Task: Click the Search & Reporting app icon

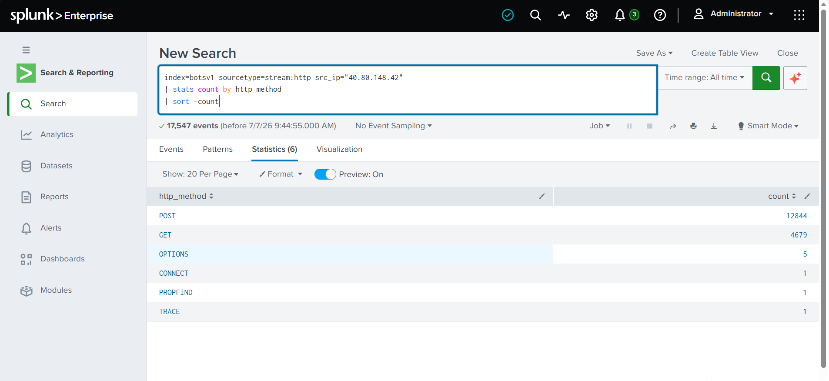Action: coord(26,73)
